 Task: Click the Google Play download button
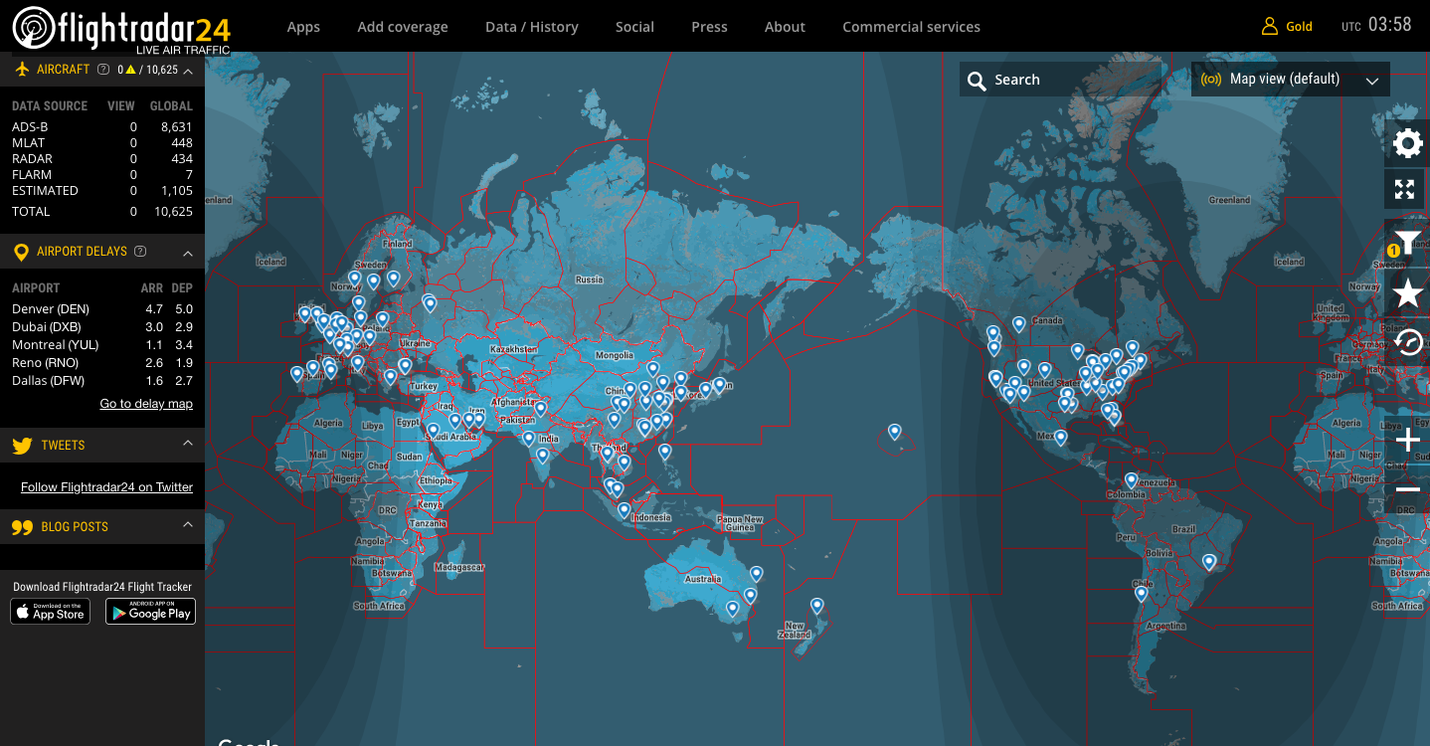pyautogui.click(x=150, y=612)
